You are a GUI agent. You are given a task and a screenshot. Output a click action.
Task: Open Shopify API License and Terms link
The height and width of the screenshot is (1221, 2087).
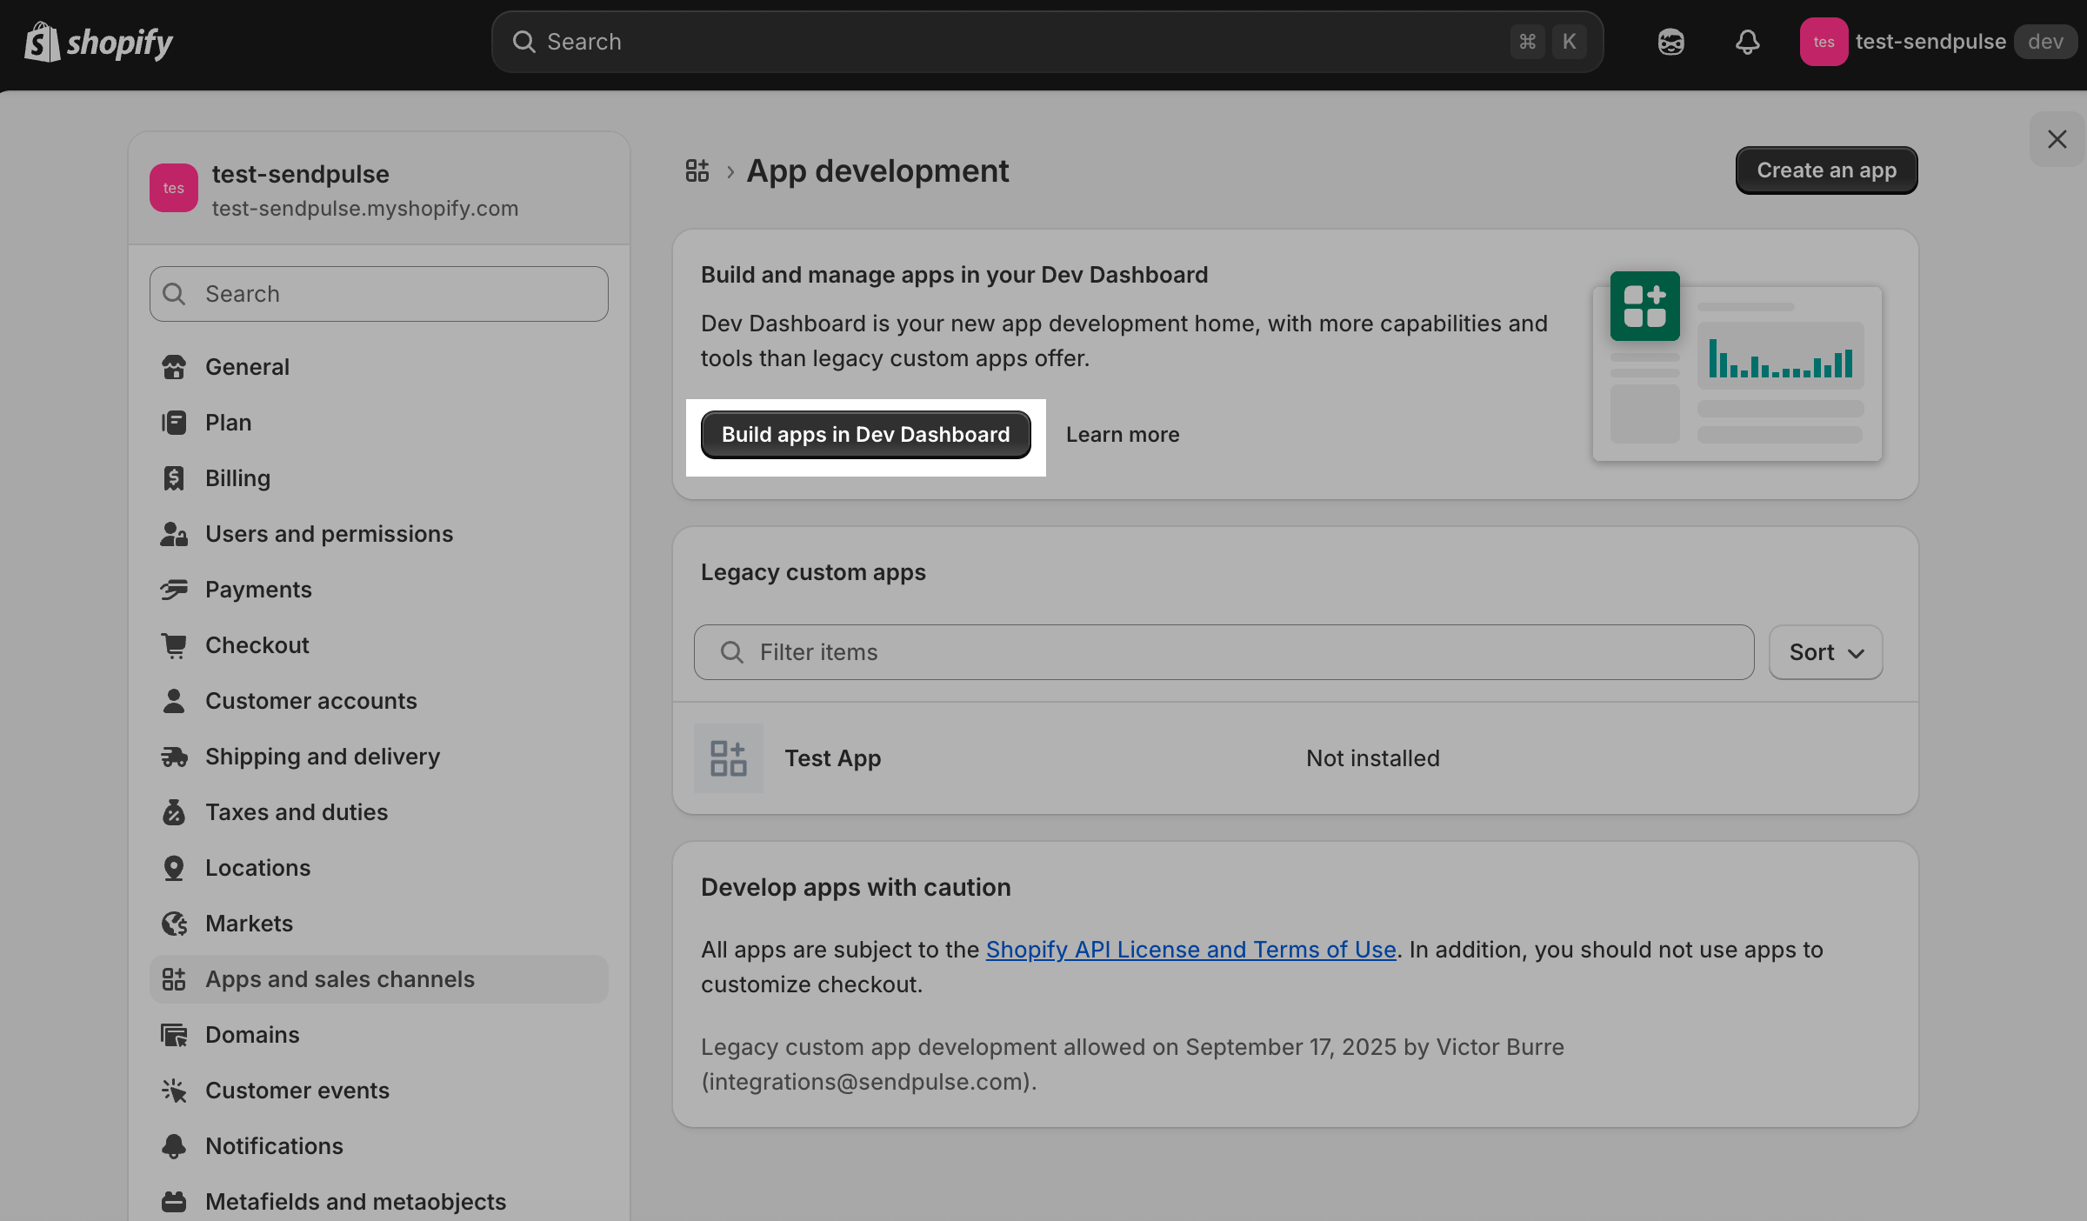(1190, 950)
